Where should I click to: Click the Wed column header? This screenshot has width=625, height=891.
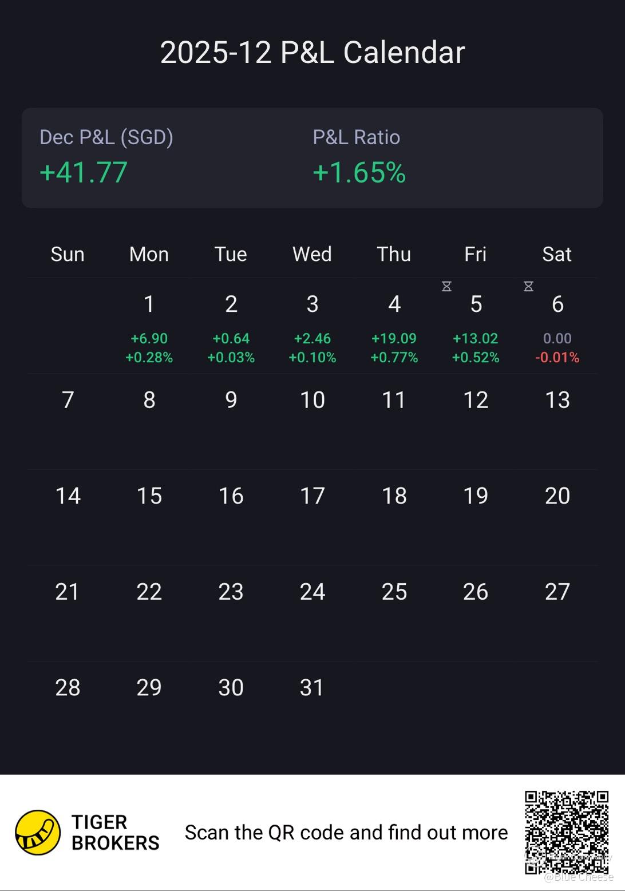pos(312,254)
